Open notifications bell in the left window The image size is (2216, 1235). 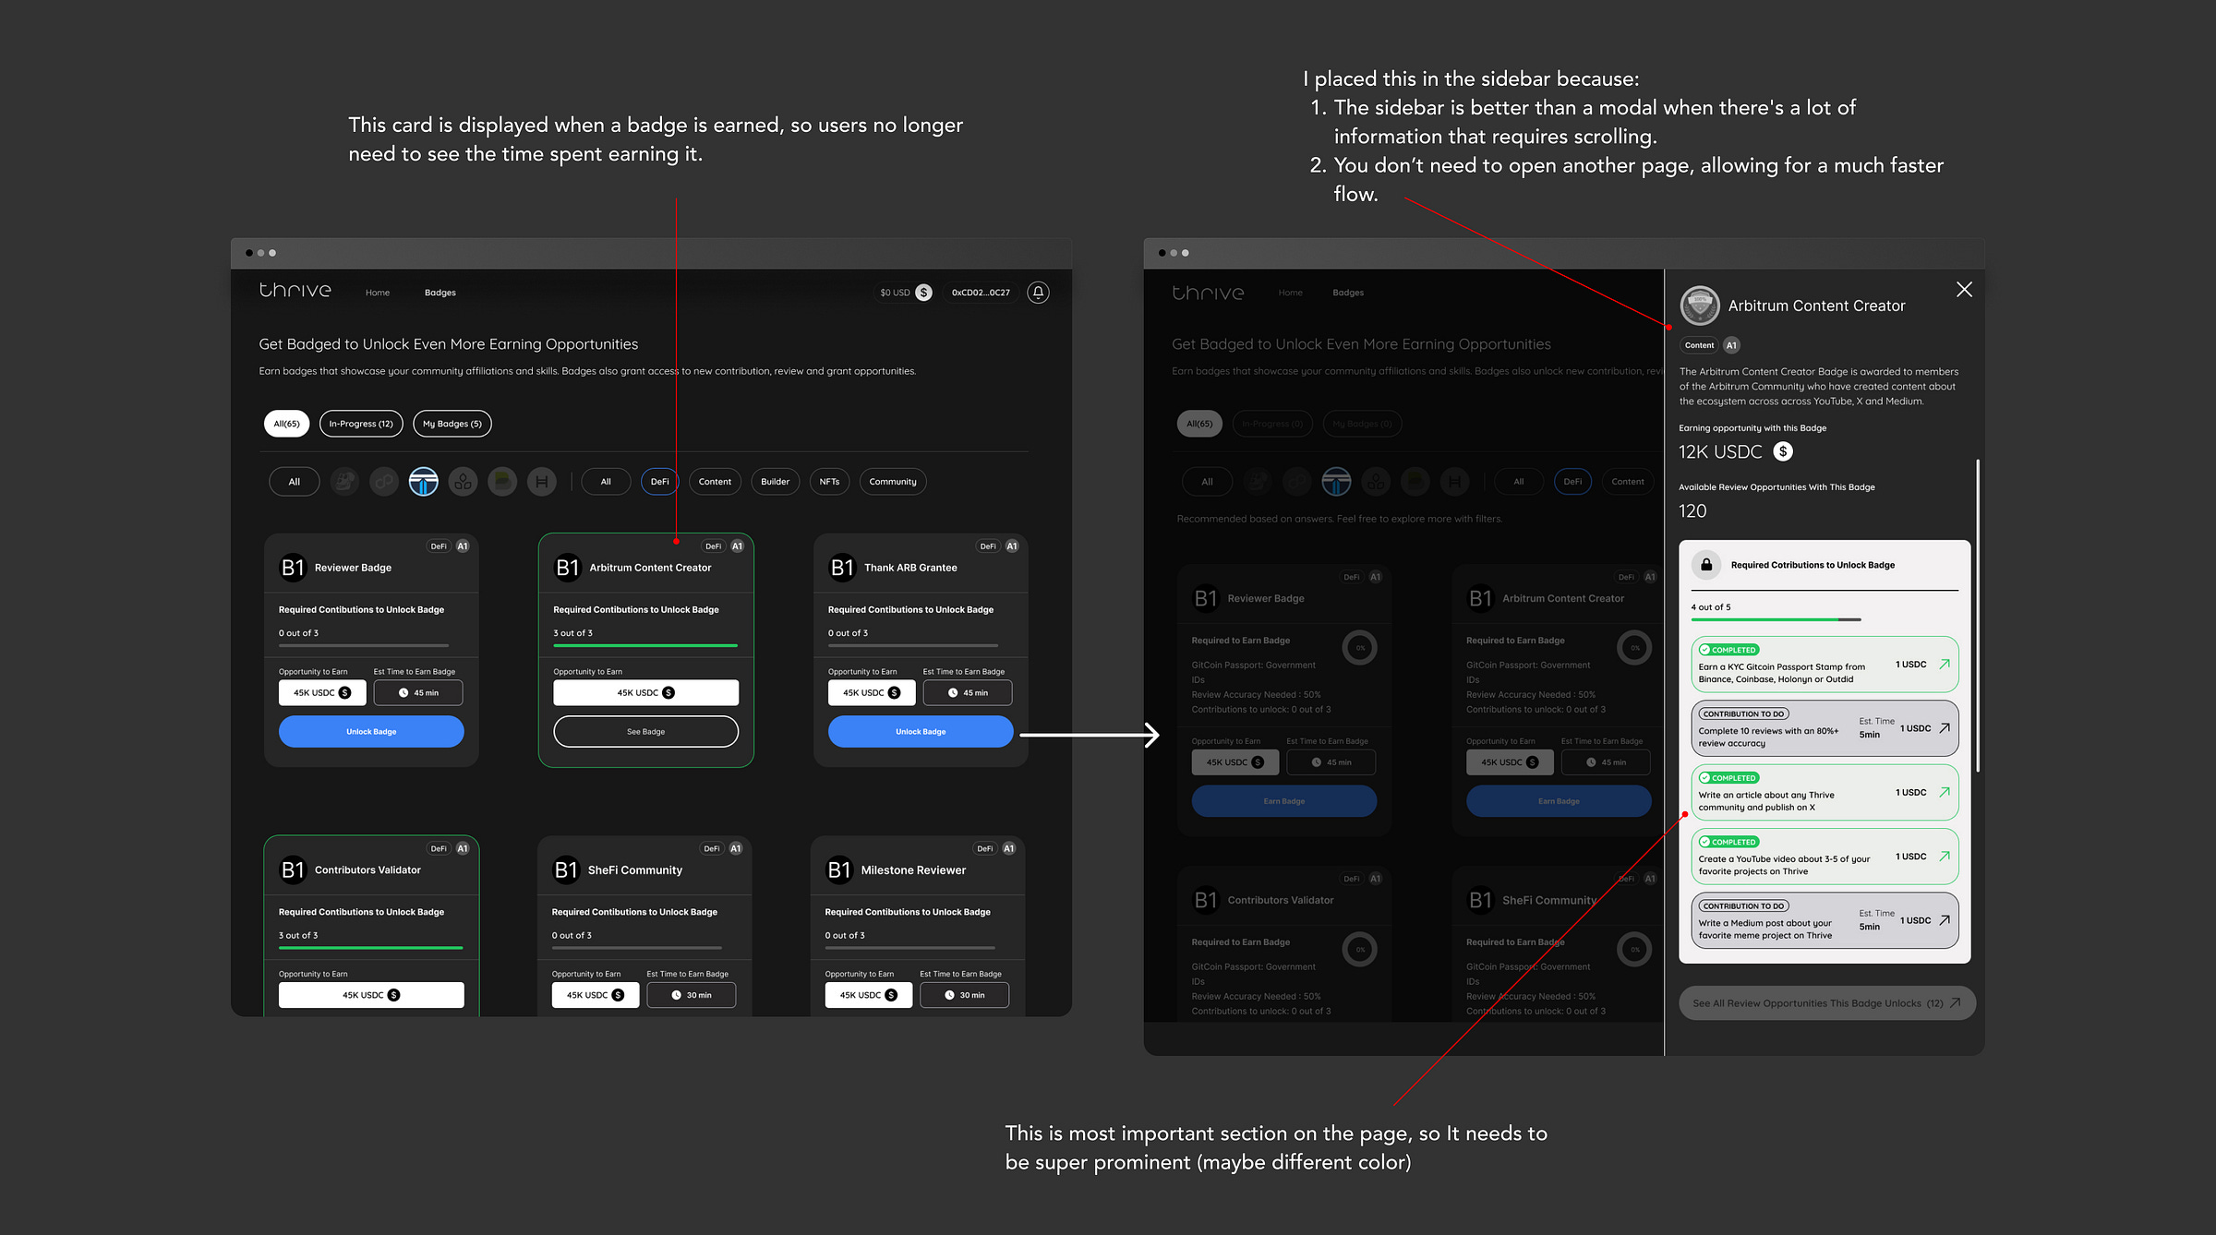point(1038,293)
